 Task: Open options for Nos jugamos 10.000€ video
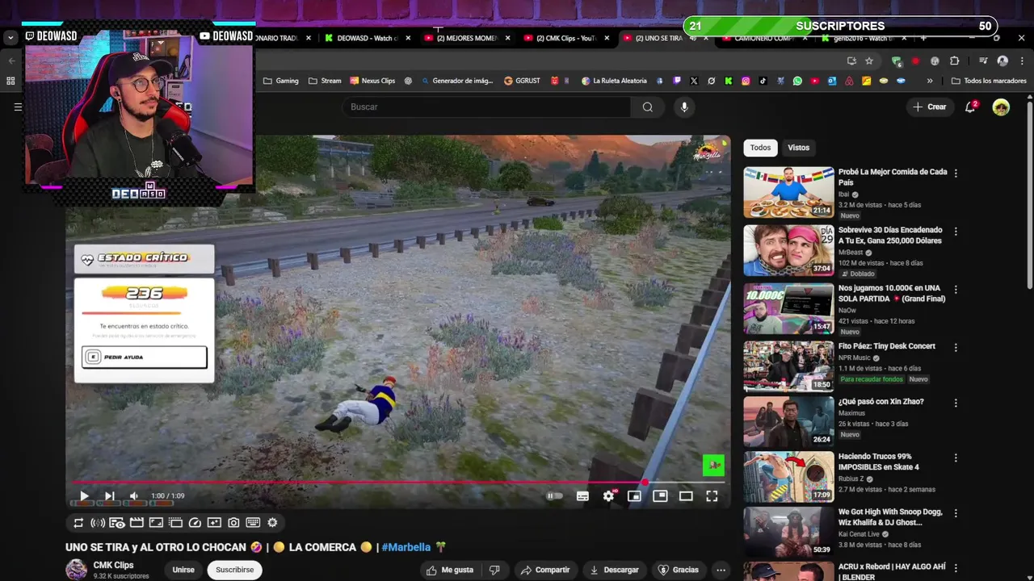click(956, 290)
